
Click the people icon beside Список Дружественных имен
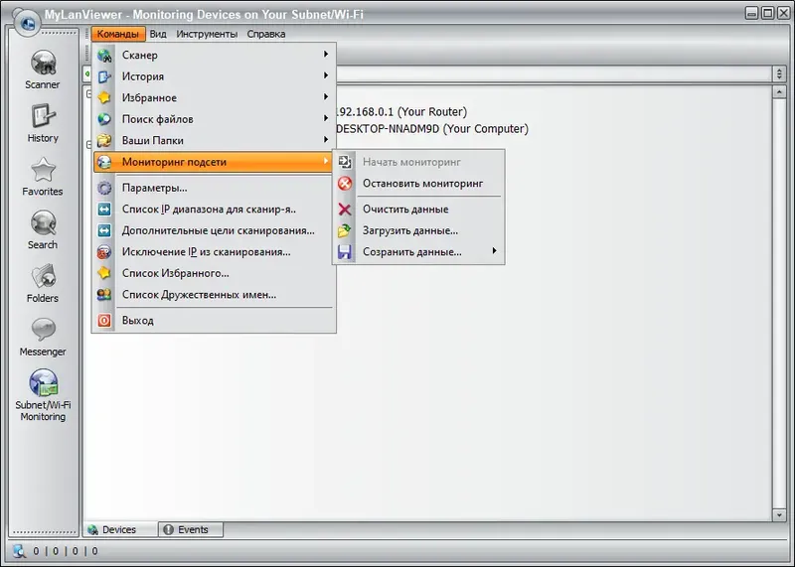[x=104, y=294]
